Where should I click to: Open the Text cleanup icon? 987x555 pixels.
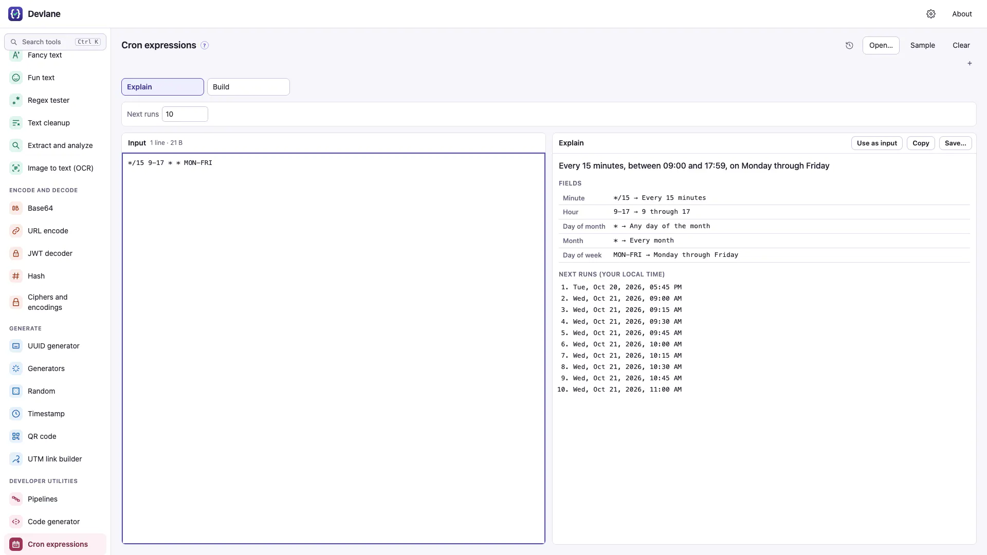click(x=16, y=123)
